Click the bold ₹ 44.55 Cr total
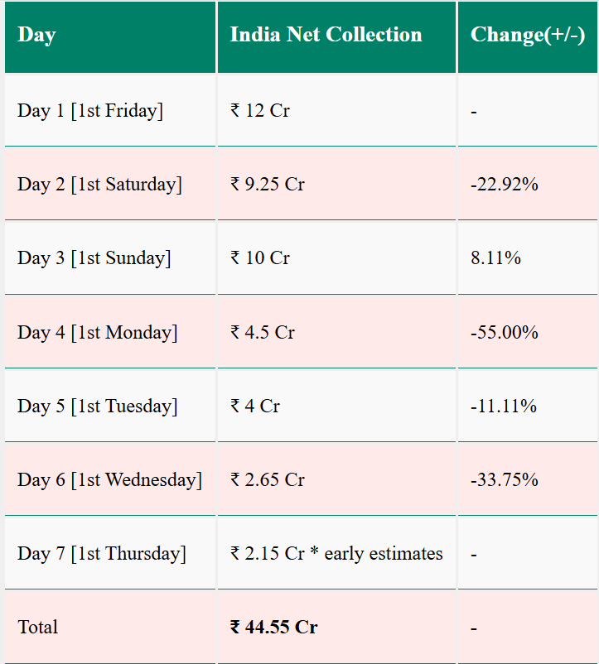Viewport: 599px width, 664px height. coord(273,628)
